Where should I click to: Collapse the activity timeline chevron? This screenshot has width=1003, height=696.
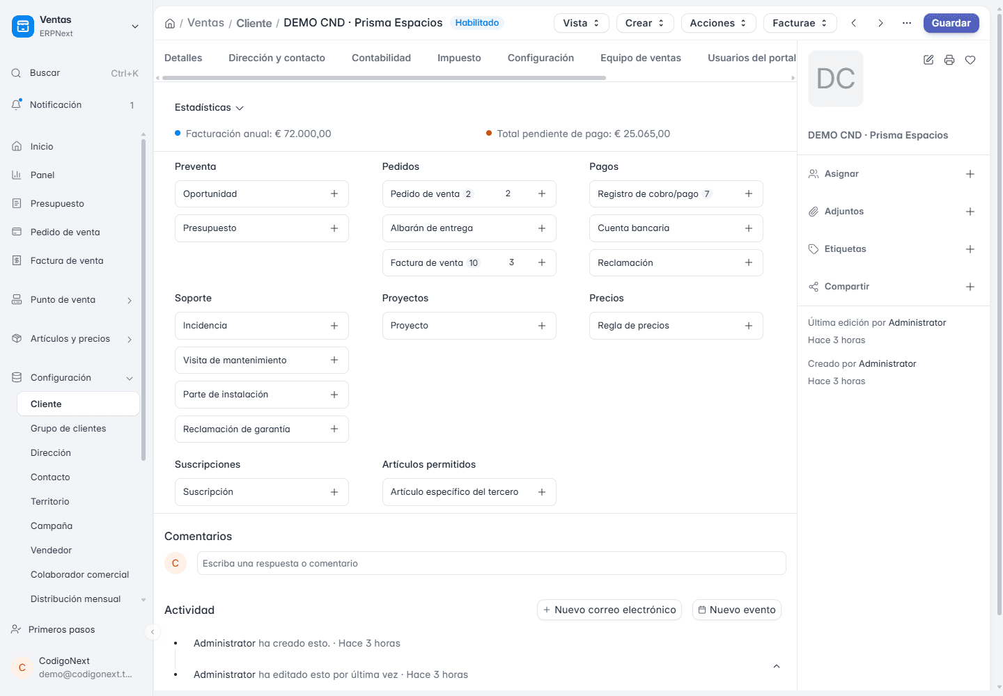777,666
